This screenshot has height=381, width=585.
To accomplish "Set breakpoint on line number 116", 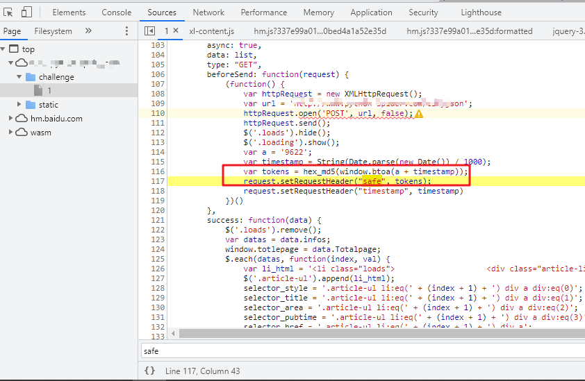I will [x=158, y=171].
